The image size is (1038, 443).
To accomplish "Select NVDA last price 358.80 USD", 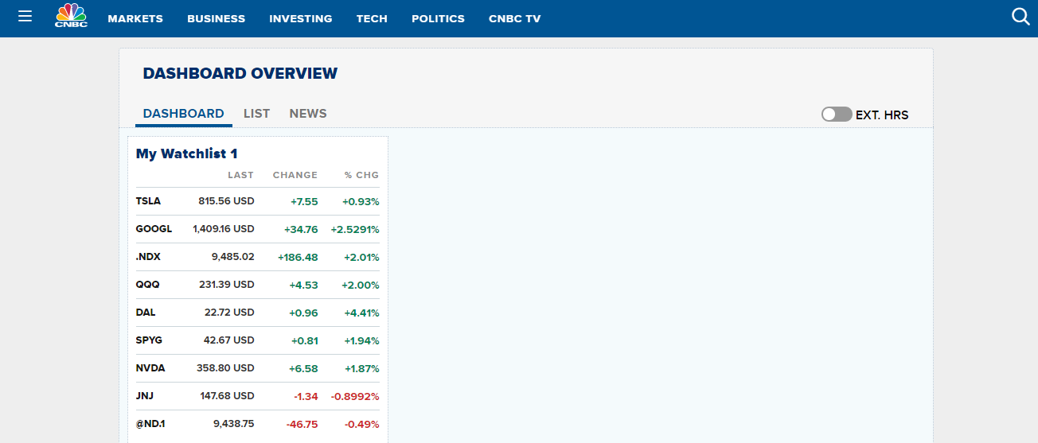I will click(226, 368).
